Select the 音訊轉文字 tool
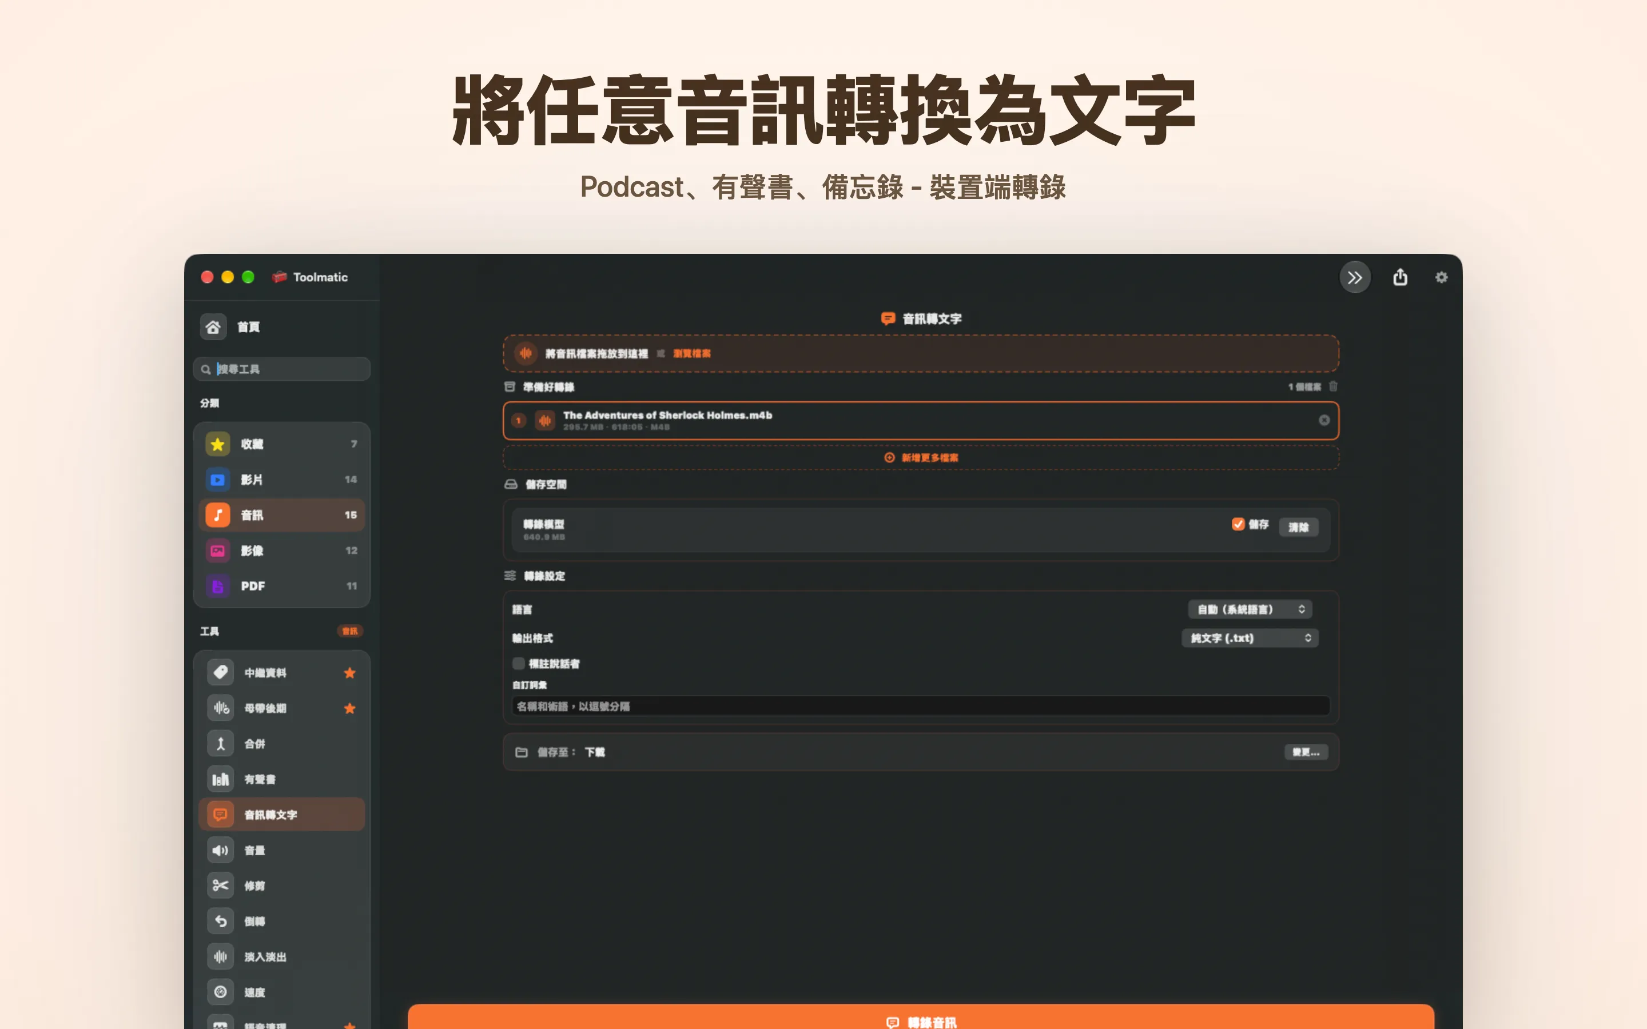 click(282, 815)
